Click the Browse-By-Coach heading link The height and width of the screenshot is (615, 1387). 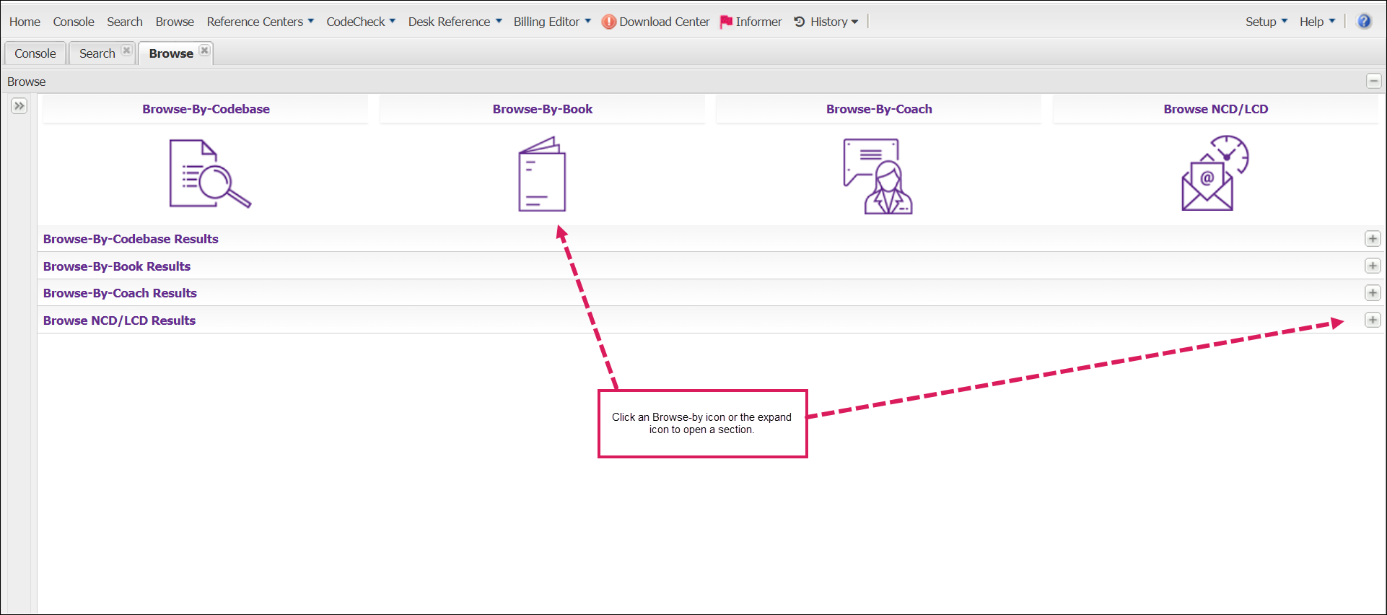point(879,109)
